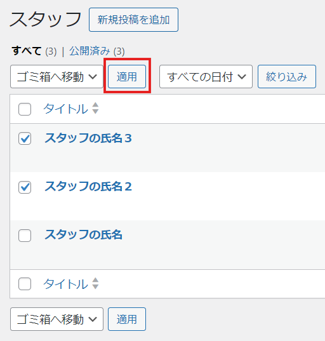Uncheck the スタッフの氏名３ row checkbox
Screen dimensions: 325x341
(25, 138)
